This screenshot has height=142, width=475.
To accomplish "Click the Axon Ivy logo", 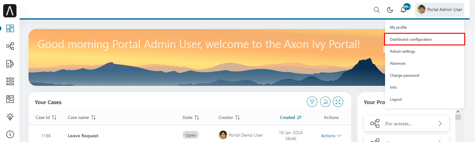I will coord(10,11).
